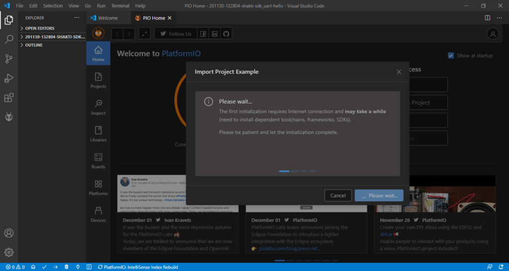
Task: Open Source Control view
Action: pyautogui.click(x=9, y=59)
